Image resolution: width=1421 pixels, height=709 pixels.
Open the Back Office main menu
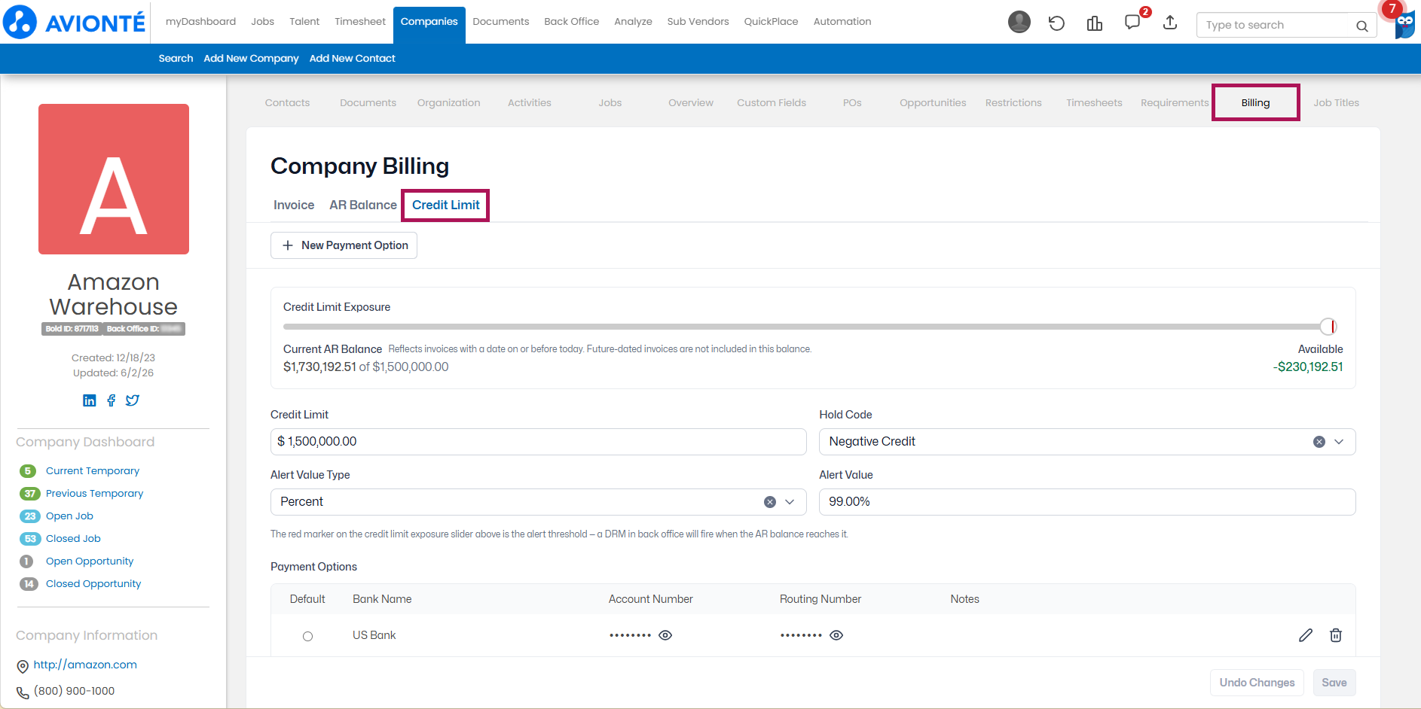coord(572,21)
